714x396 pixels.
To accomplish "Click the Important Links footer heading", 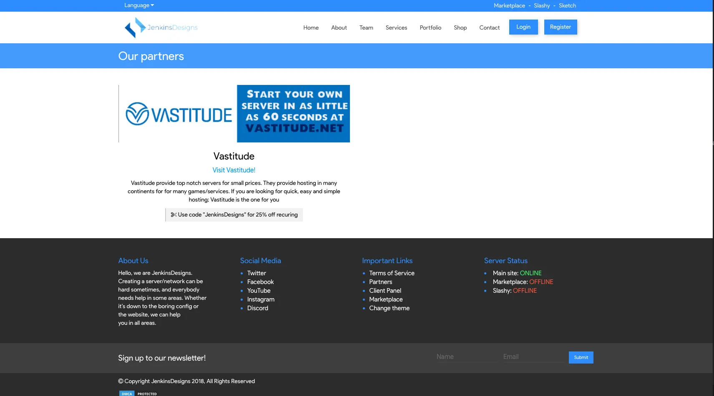I will 387,261.
